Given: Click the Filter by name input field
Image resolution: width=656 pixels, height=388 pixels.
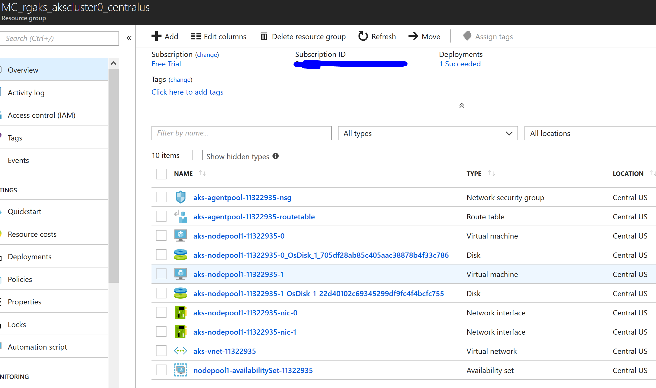Looking at the screenshot, I should [x=241, y=133].
